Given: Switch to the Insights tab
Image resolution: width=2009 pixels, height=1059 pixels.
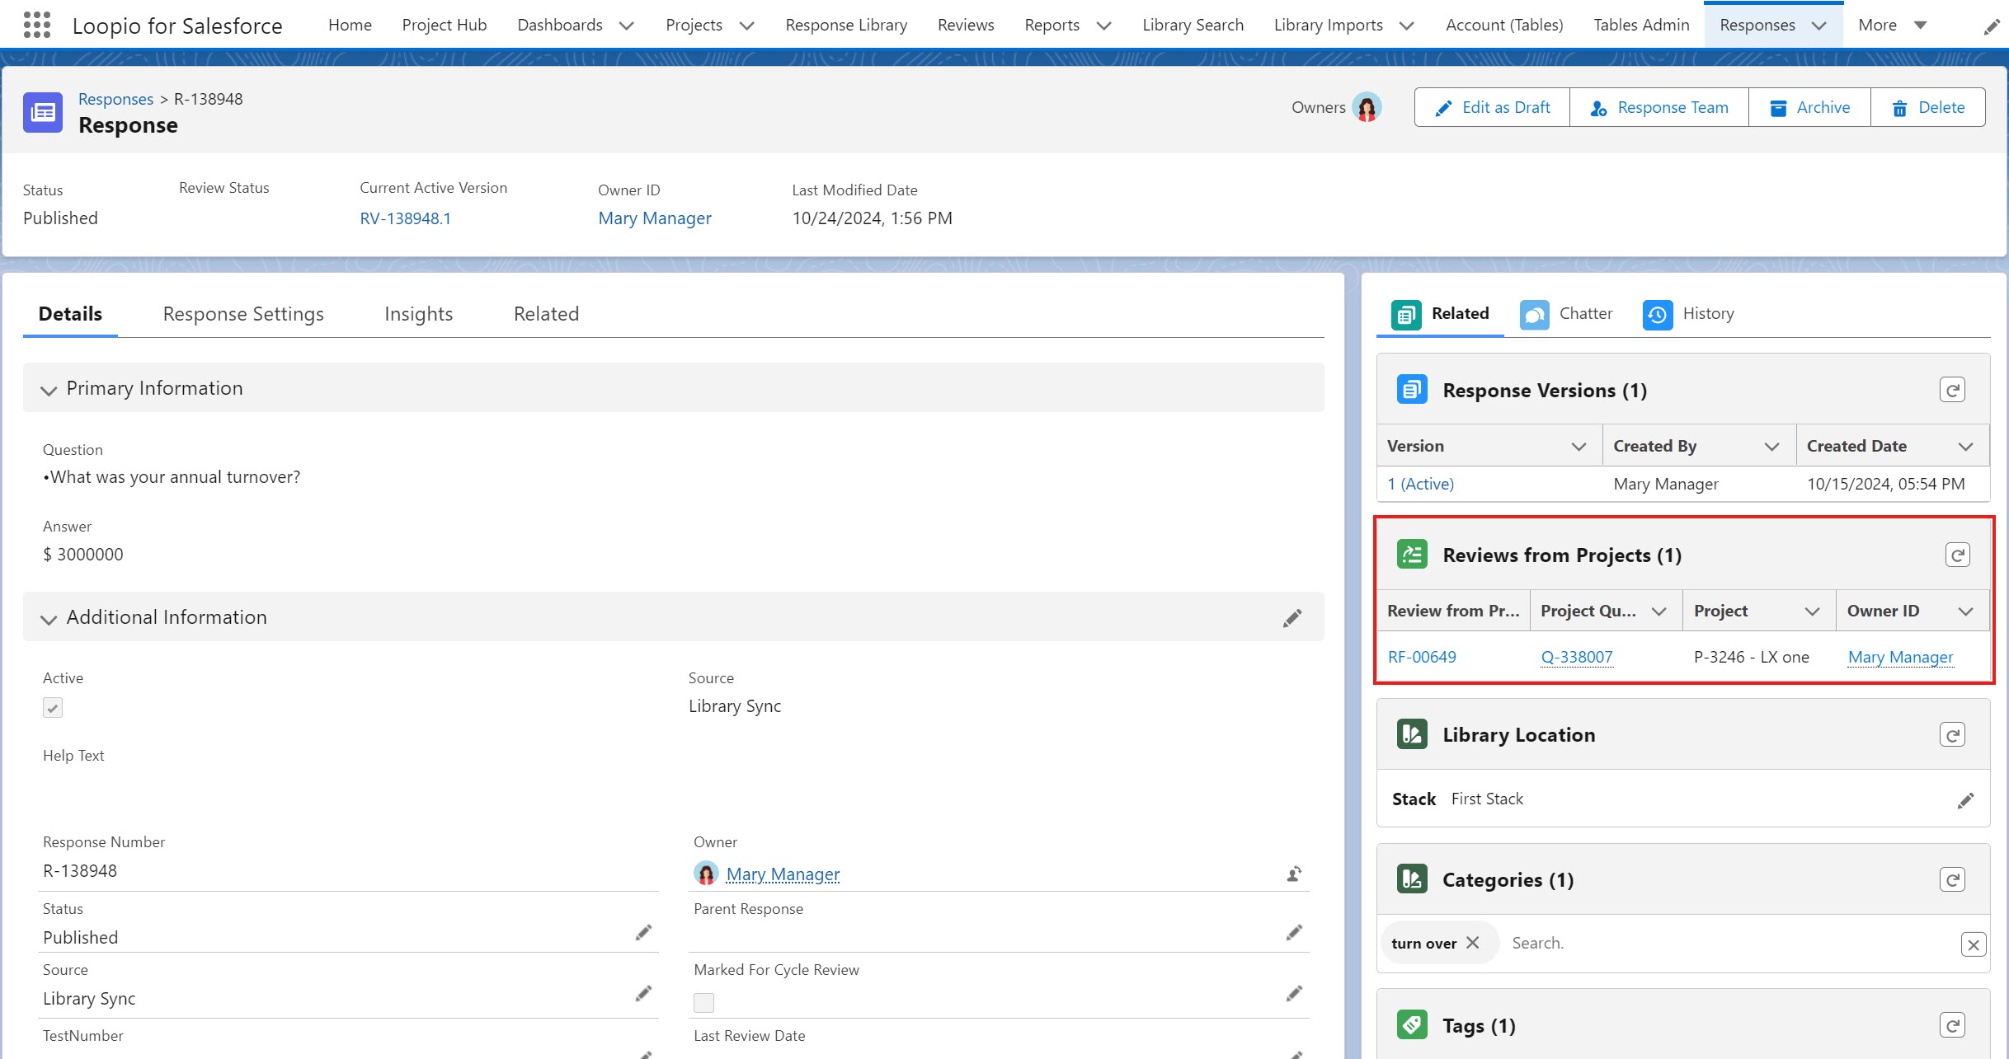Looking at the screenshot, I should pyautogui.click(x=418, y=314).
